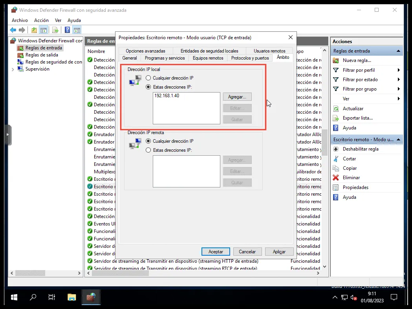
Task: Switch to Protocolos y puertos tab
Action: tap(250, 58)
